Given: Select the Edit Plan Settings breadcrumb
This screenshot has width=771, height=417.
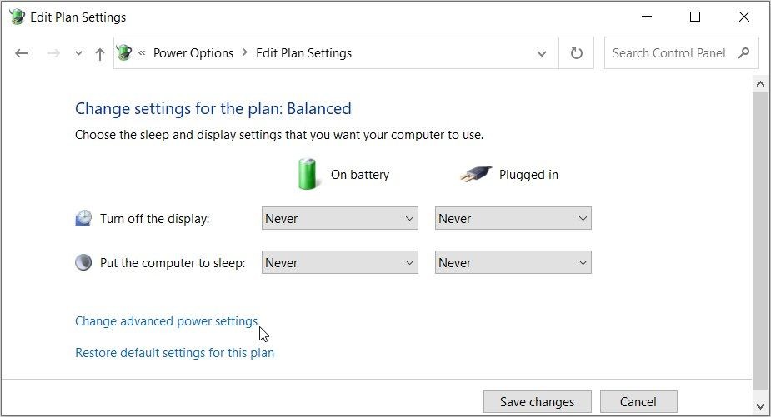Looking at the screenshot, I should 304,53.
